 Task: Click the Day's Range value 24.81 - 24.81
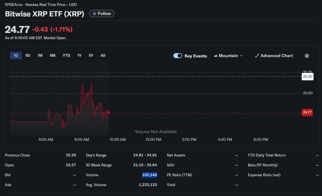coord(145,155)
